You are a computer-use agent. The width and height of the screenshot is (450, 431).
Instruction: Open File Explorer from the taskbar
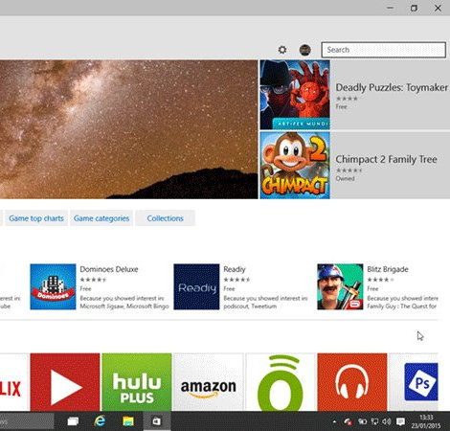point(128,421)
